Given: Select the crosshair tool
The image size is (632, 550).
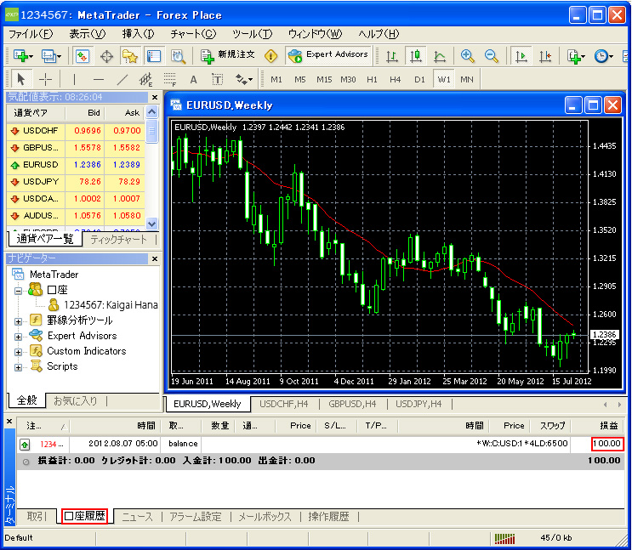Looking at the screenshot, I should [x=46, y=79].
